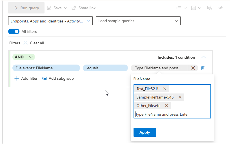The width and height of the screenshot is (231, 144).
Task: Click the Filters label
Action: click(15, 43)
